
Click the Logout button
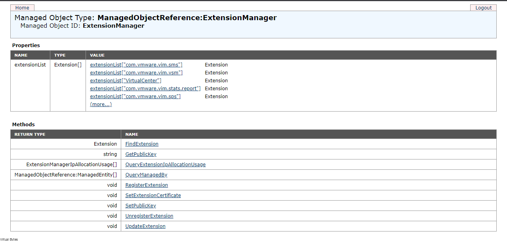(483, 8)
